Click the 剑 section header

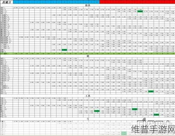tap(88, 56)
